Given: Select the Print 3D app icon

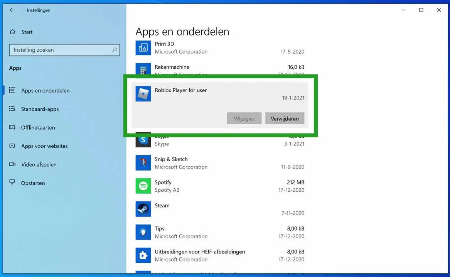Looking at the screenshot, I should pyautogui.click(x=143, y=48).
